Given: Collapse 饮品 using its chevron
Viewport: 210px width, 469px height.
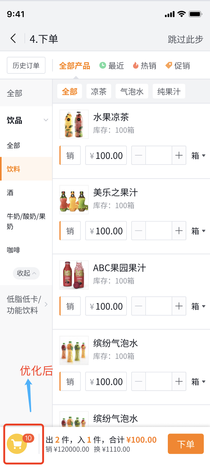Looking at the screenshot, I should pyautogui.click(x=46, y=120).
